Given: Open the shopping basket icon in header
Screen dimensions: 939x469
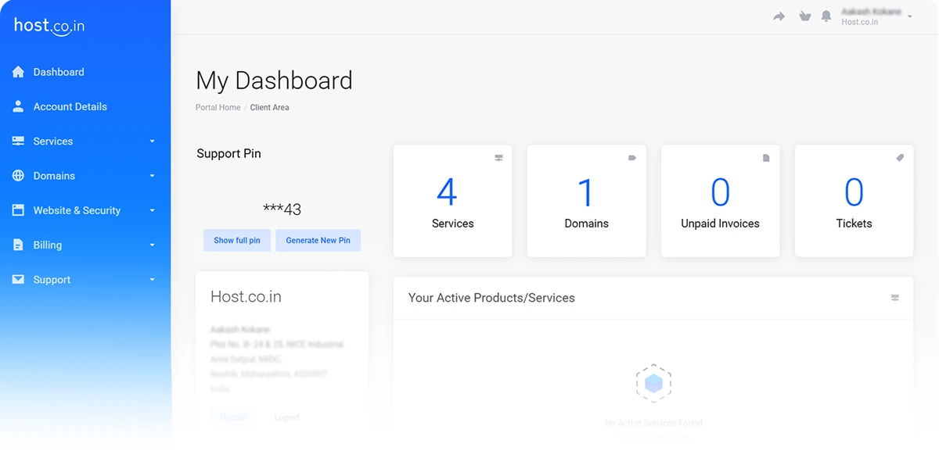Looking at the screenshot, I should tap(804, 16).
